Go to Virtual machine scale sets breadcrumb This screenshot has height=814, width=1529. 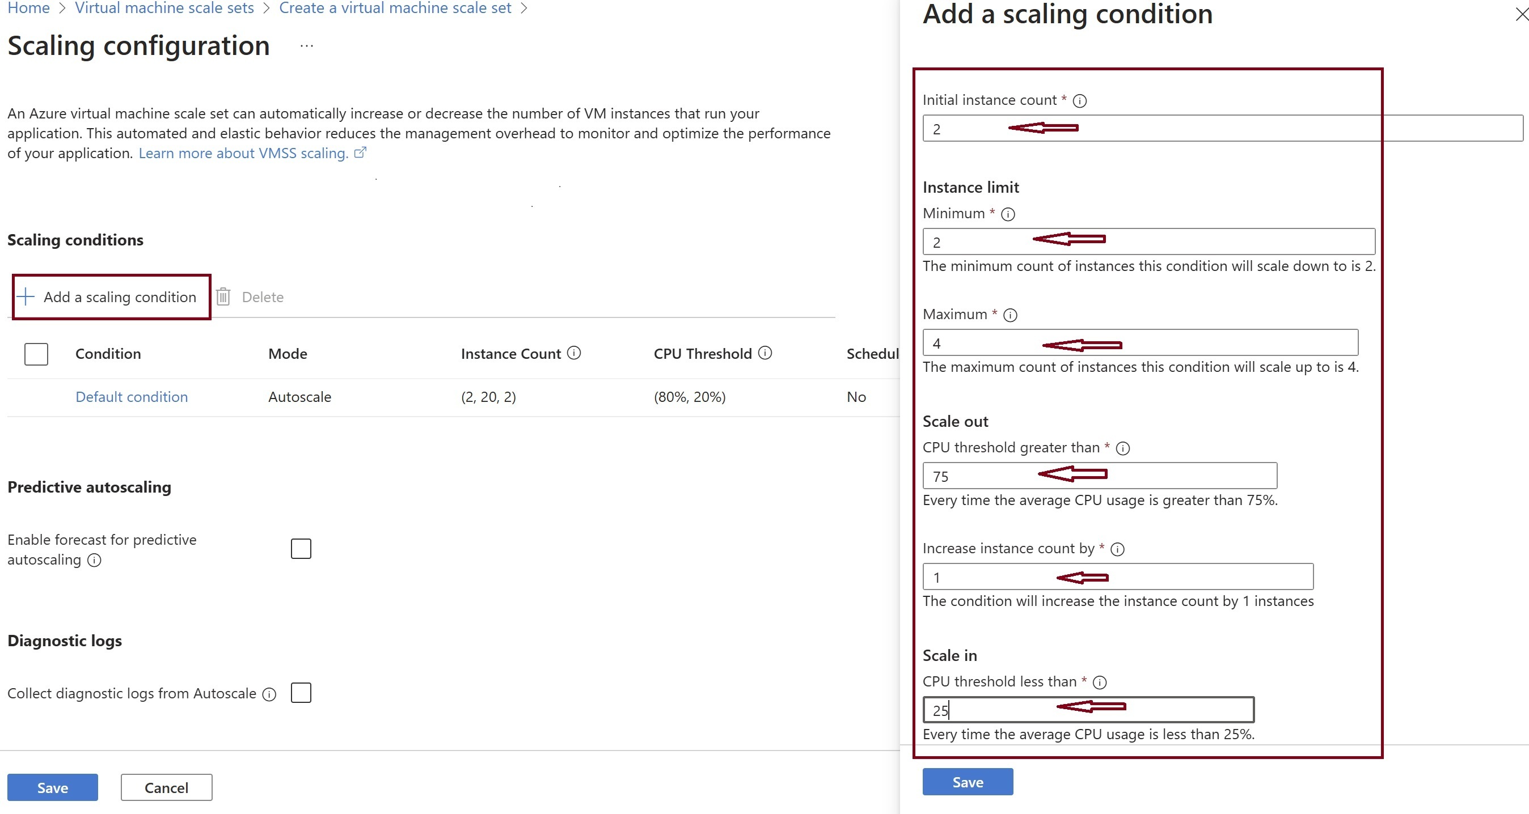[164, 9]
